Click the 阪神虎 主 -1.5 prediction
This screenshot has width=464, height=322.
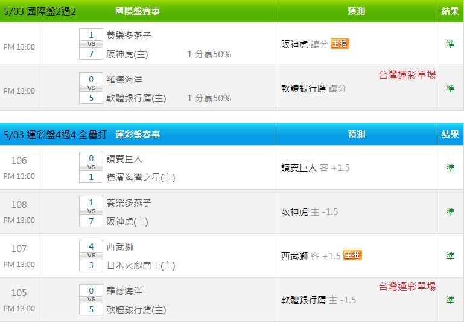[310, 212]
